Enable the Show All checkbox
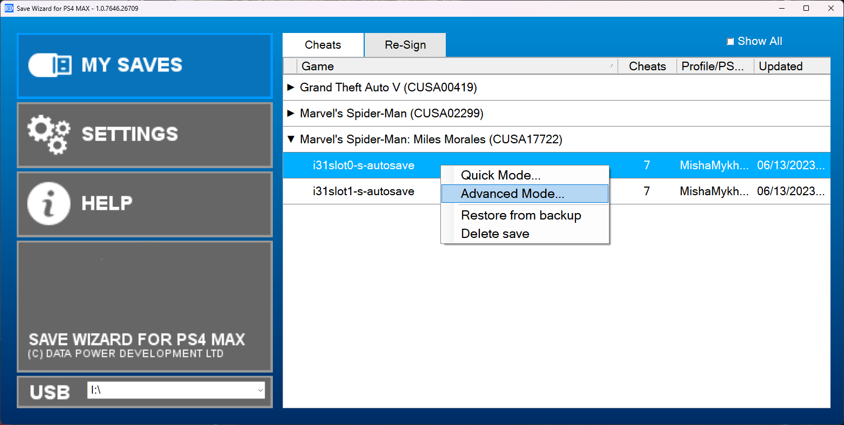 pyautogui.click(x=731, y=42)
